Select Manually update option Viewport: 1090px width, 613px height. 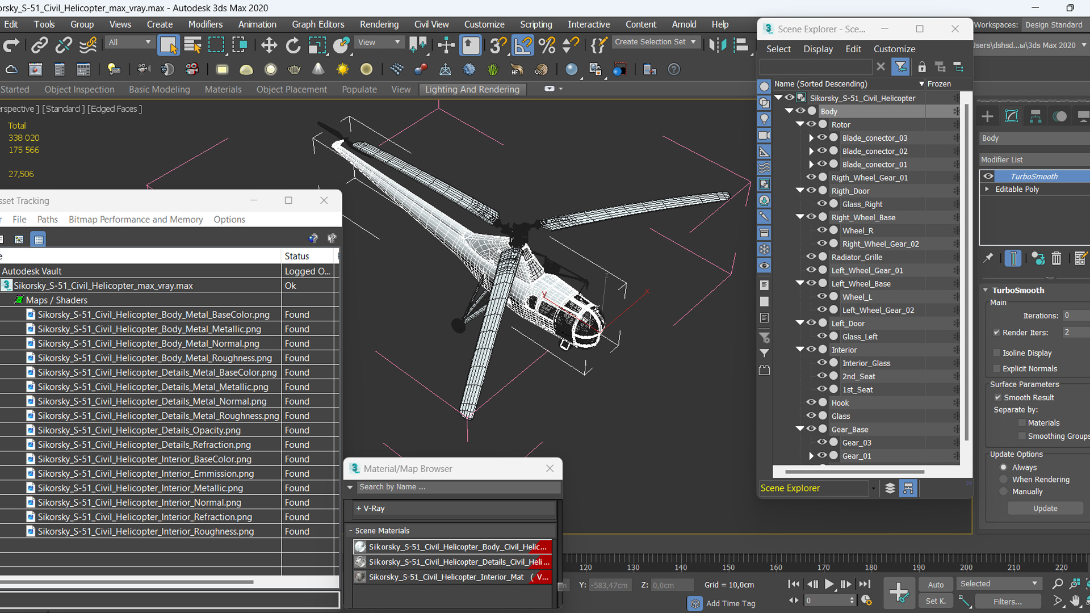click(1004, 492)
